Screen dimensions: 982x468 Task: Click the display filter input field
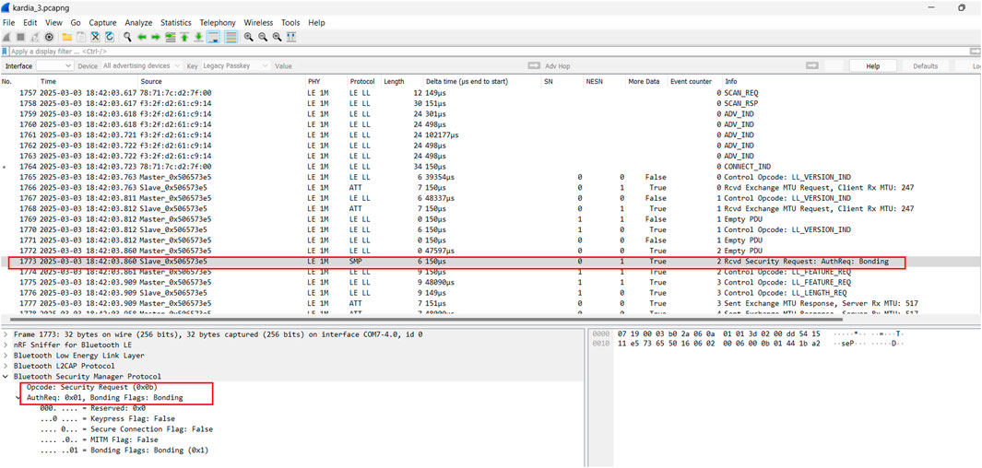461,52
